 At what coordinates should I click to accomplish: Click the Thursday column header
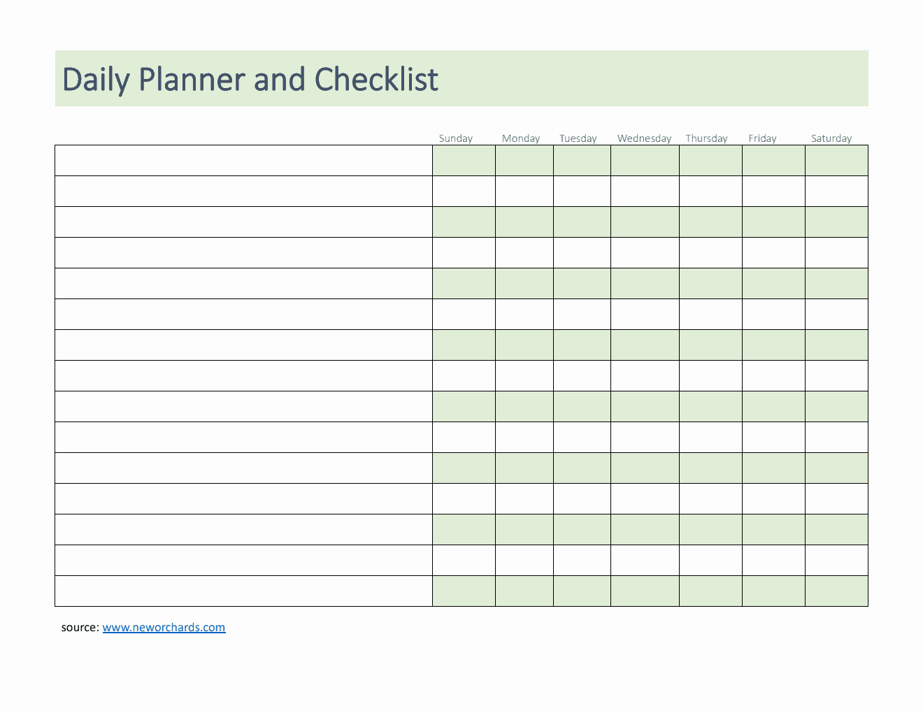706,138
